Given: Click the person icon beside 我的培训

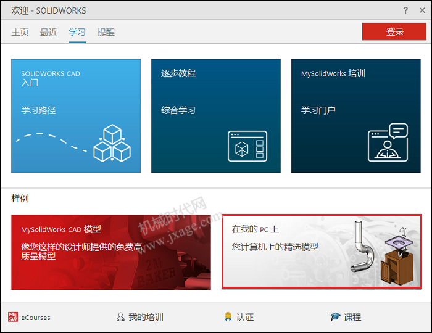Looking at the screenshot, I should (x=120, y=317).
